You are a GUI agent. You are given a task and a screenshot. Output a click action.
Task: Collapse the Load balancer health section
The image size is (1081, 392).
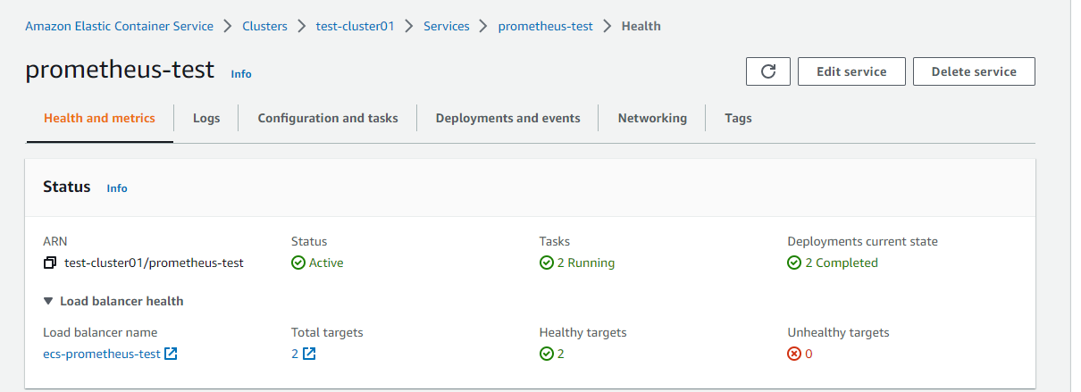[49, 301]
